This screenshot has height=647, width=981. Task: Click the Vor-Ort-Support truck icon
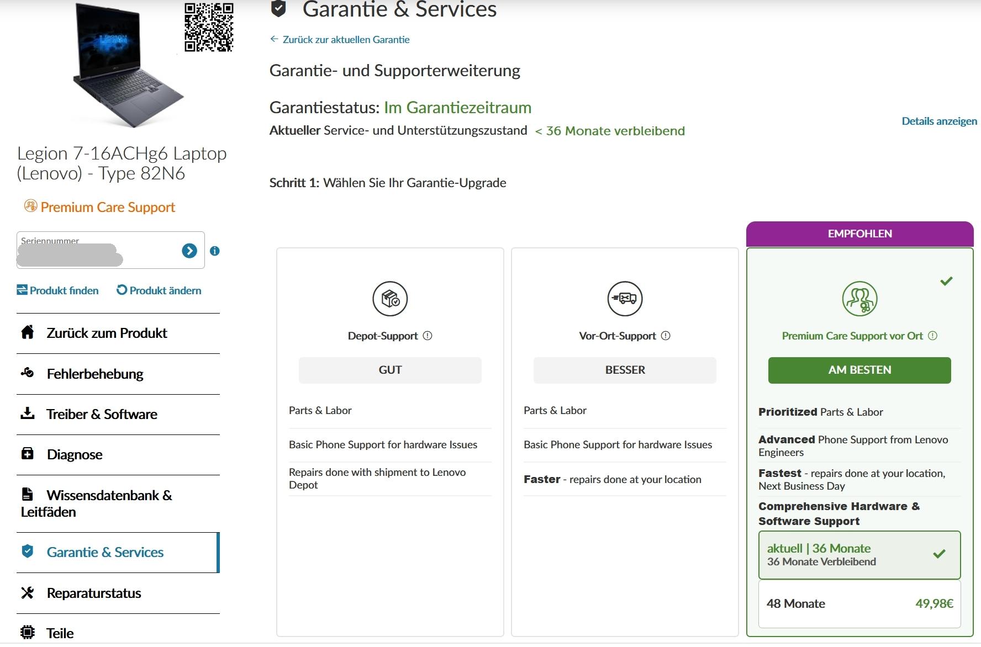tap(625, 299)
